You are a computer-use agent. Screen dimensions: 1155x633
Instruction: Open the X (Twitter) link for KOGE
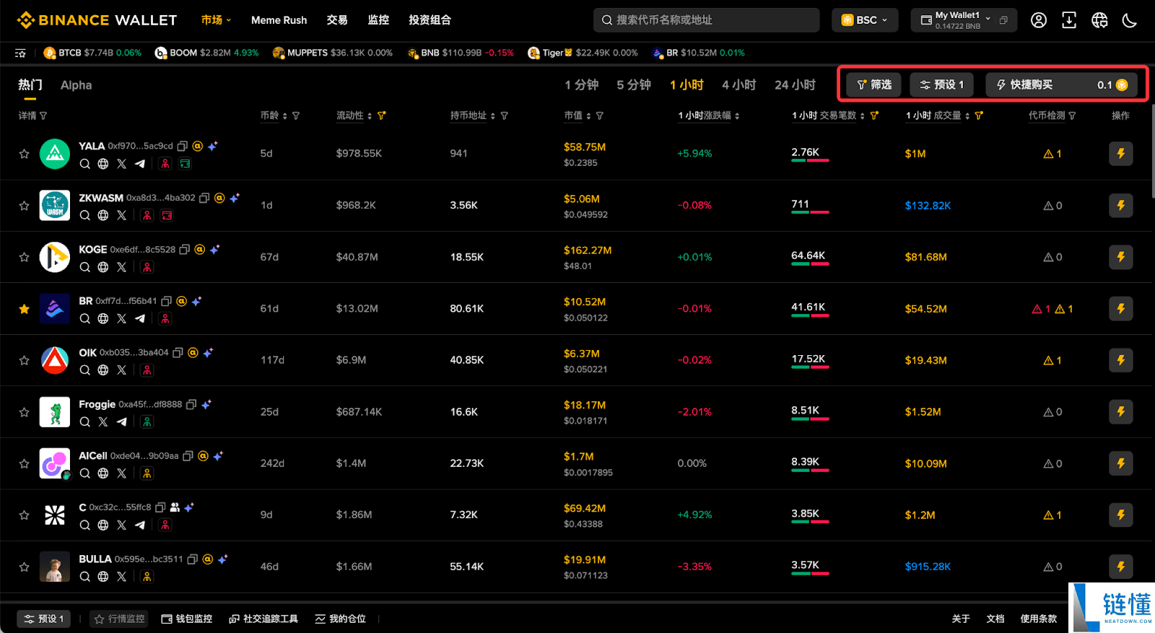[121, 267]
